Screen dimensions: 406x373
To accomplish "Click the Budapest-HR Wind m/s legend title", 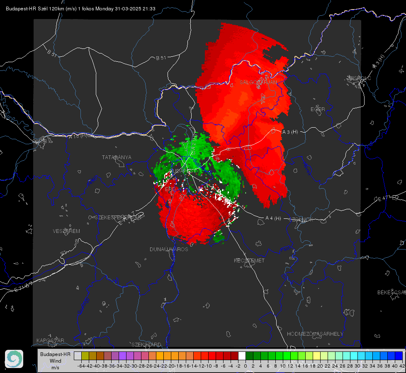I will pyautogui.click(x=56, y=361).
